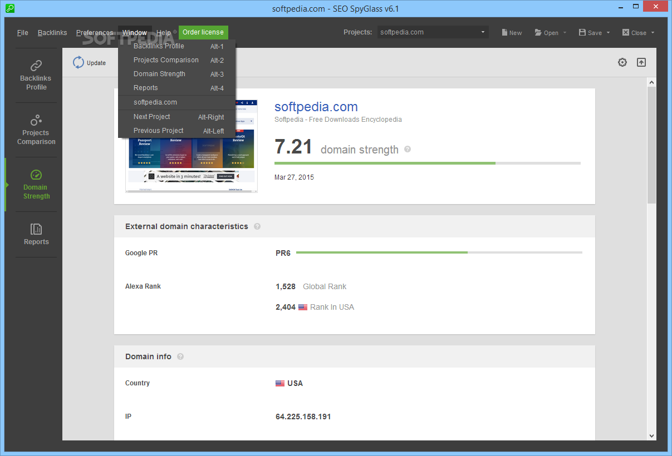Click the IP address 64.225.158.191
Screen dimensions: 672x456
tap(303, 417)
